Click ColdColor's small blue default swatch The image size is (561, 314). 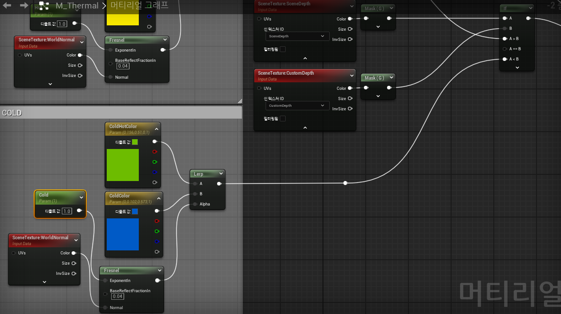(x=135, y=211)
